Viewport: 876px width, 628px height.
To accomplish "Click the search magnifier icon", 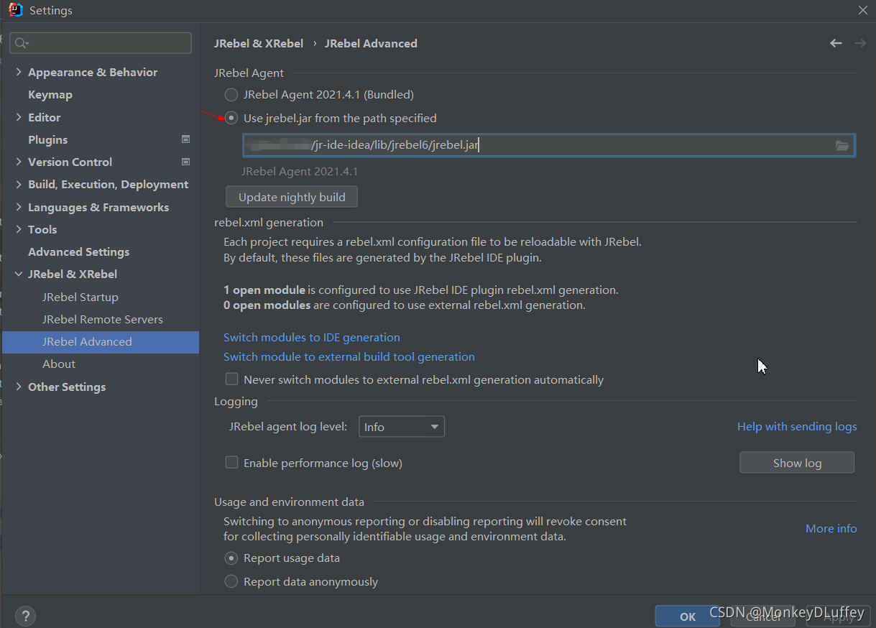I will coord(22,44).
